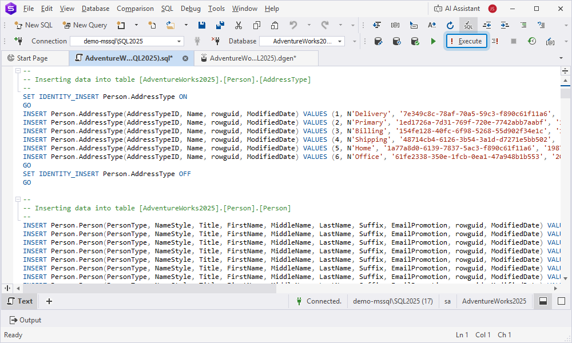Click the Paste clipboard icon

click(x=275, y=25)
